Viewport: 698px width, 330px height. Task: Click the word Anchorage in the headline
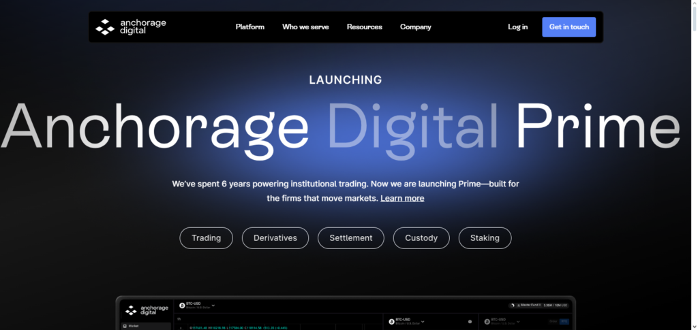click(x=155, y=131)
